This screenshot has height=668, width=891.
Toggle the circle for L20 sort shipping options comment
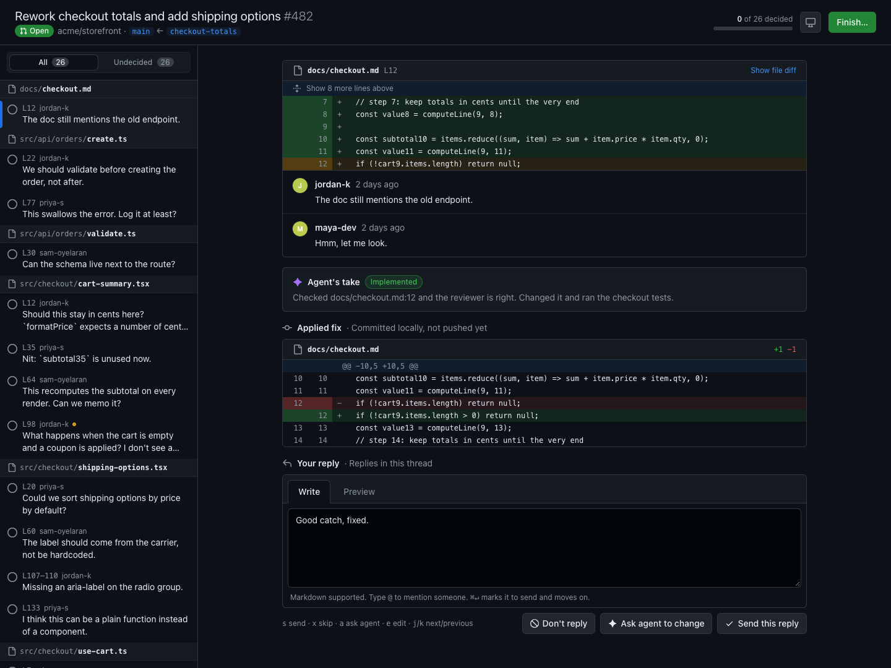[x=12, y=488]
